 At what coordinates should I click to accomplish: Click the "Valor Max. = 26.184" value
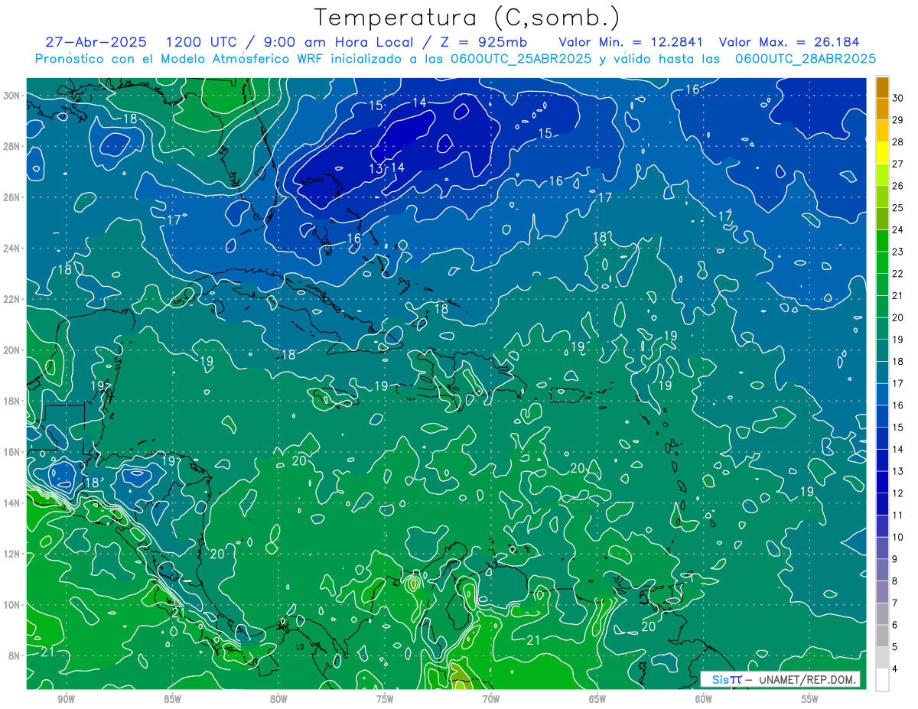coord(789,42)
